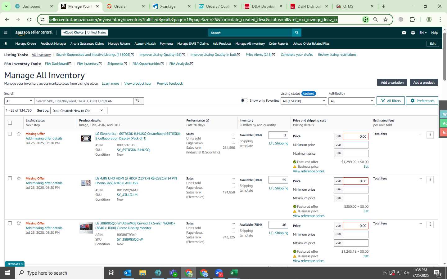The image size is (447, 279).
Task: Open the vCloud Choice account switcher
Action: tap(85, 33)
